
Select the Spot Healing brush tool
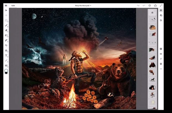6,40
